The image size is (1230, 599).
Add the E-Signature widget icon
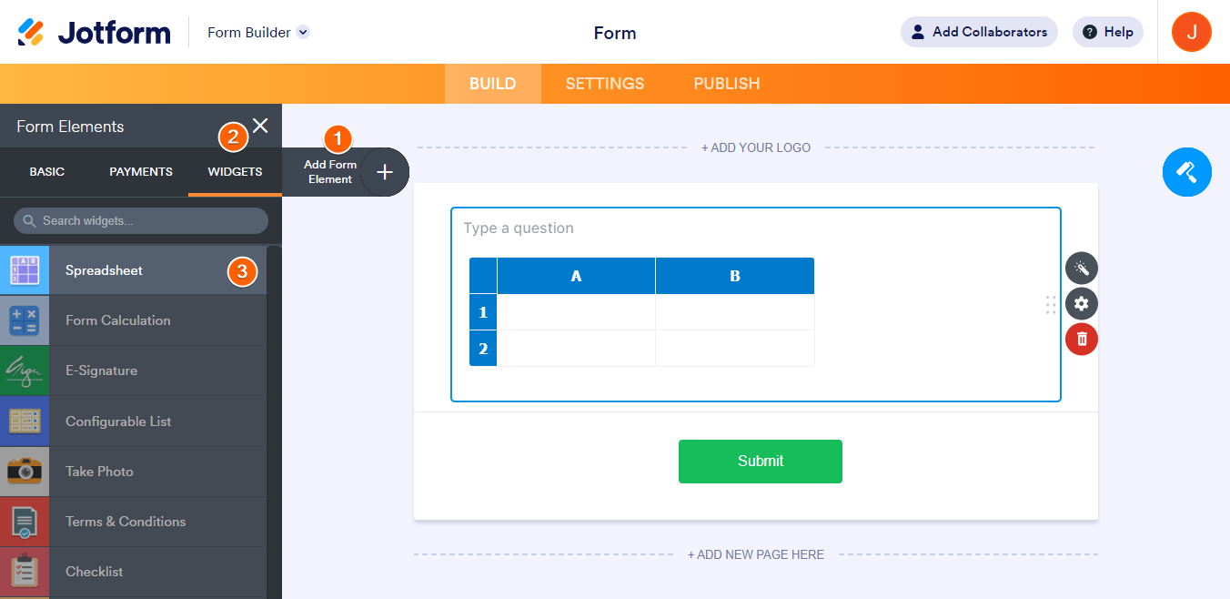click(x=25, y=371)
